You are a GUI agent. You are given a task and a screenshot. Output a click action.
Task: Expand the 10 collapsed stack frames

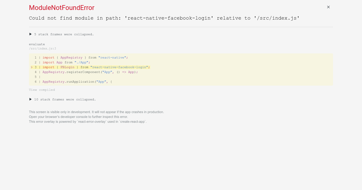point(62,100)
